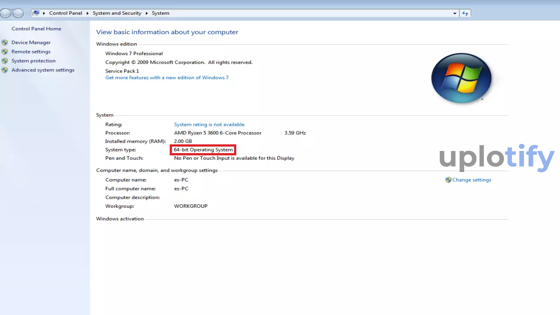Click the Service Pack 1 text

tap(122, 71)
